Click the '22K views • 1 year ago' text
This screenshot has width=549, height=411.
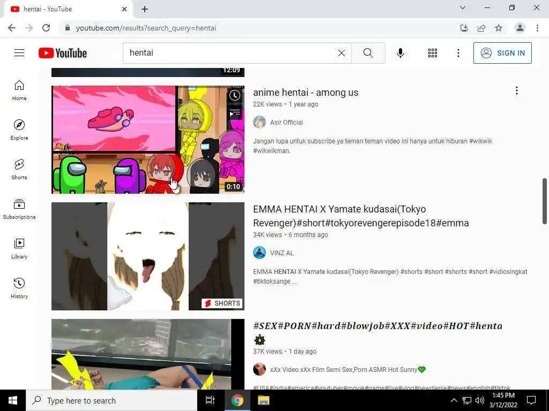point(286,104)
